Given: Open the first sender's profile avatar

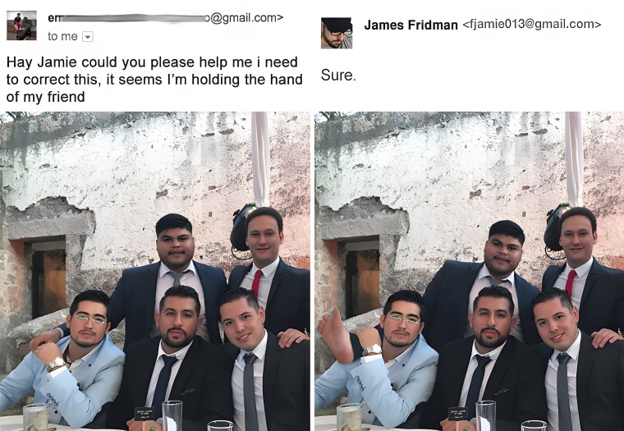Looking at the screenshot, I should [x=21, y=25].
